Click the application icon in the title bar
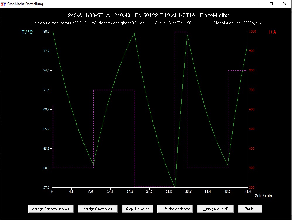Viewport: 292px width, 220px height. pyautogui.click(x=4, y=4)
